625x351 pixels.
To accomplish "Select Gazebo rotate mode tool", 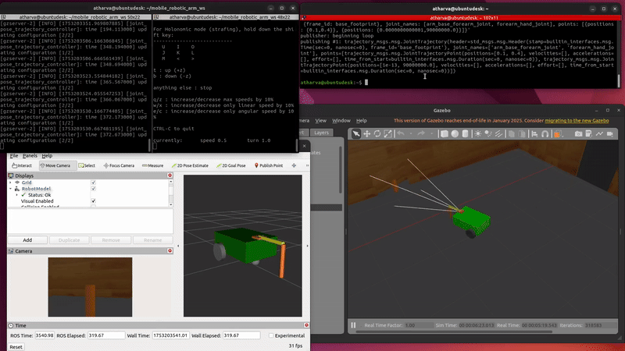I will click(x=377, y=133).
